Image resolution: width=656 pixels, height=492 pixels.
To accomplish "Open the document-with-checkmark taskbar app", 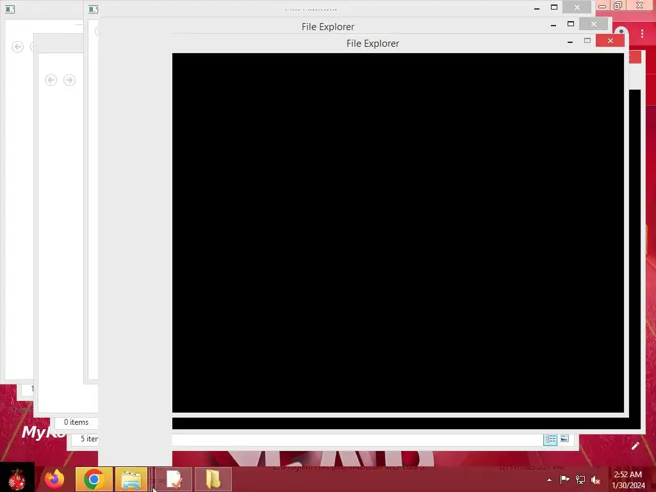I will click(174, 479).
